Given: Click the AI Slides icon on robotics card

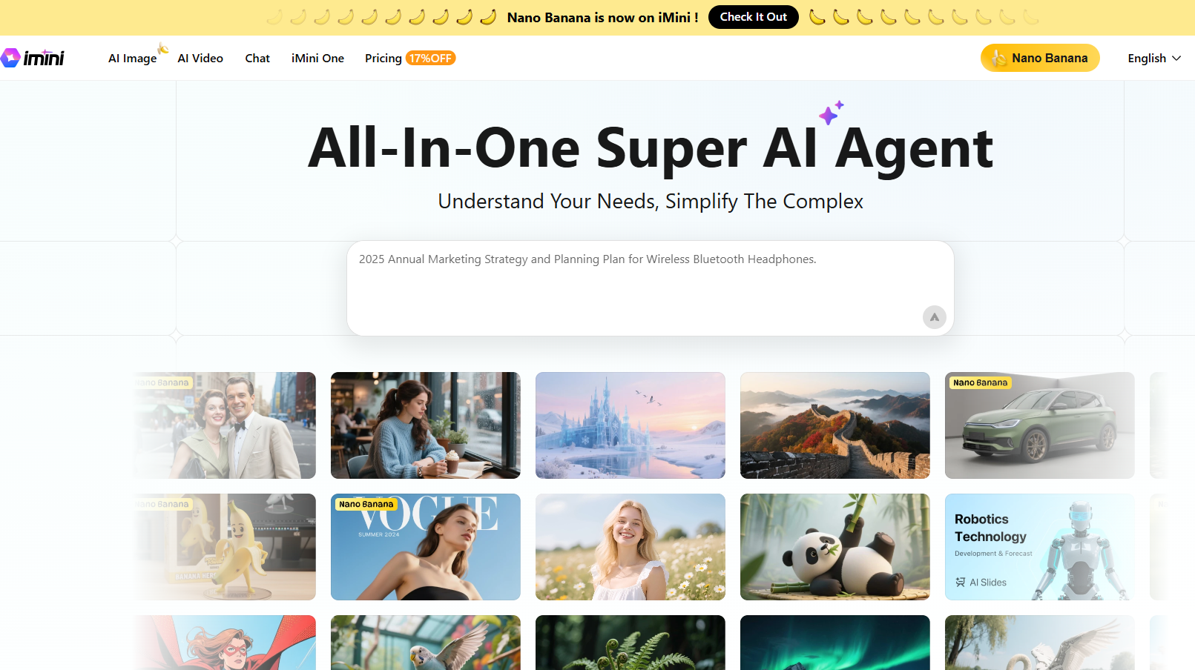Looking at the screenshot, I should [x=961, y=583].
